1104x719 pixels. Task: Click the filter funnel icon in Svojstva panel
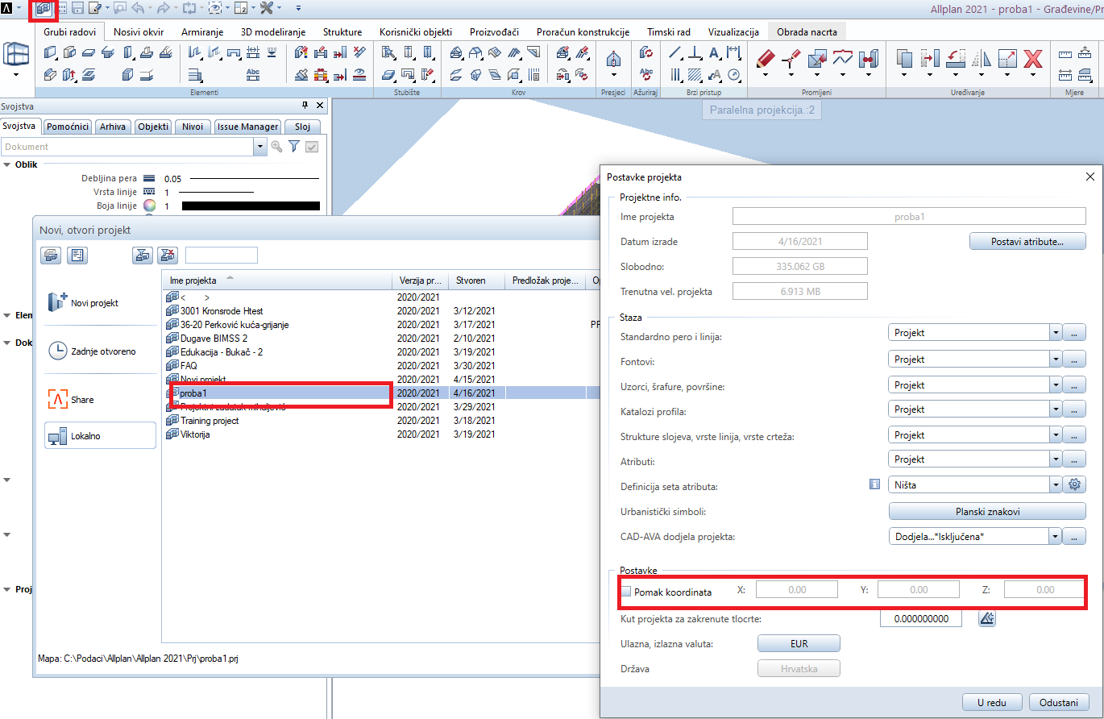coord(294,147)
